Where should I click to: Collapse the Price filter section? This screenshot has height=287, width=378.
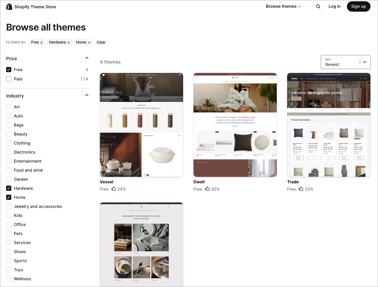[x=87, y=58]
